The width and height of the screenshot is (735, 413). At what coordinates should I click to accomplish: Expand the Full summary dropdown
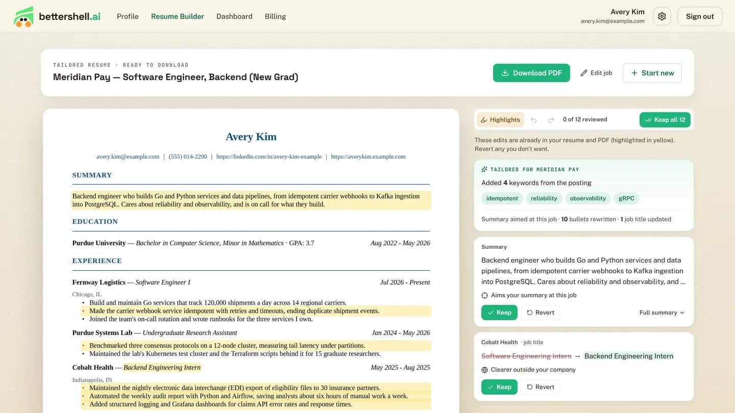point(661,313)
